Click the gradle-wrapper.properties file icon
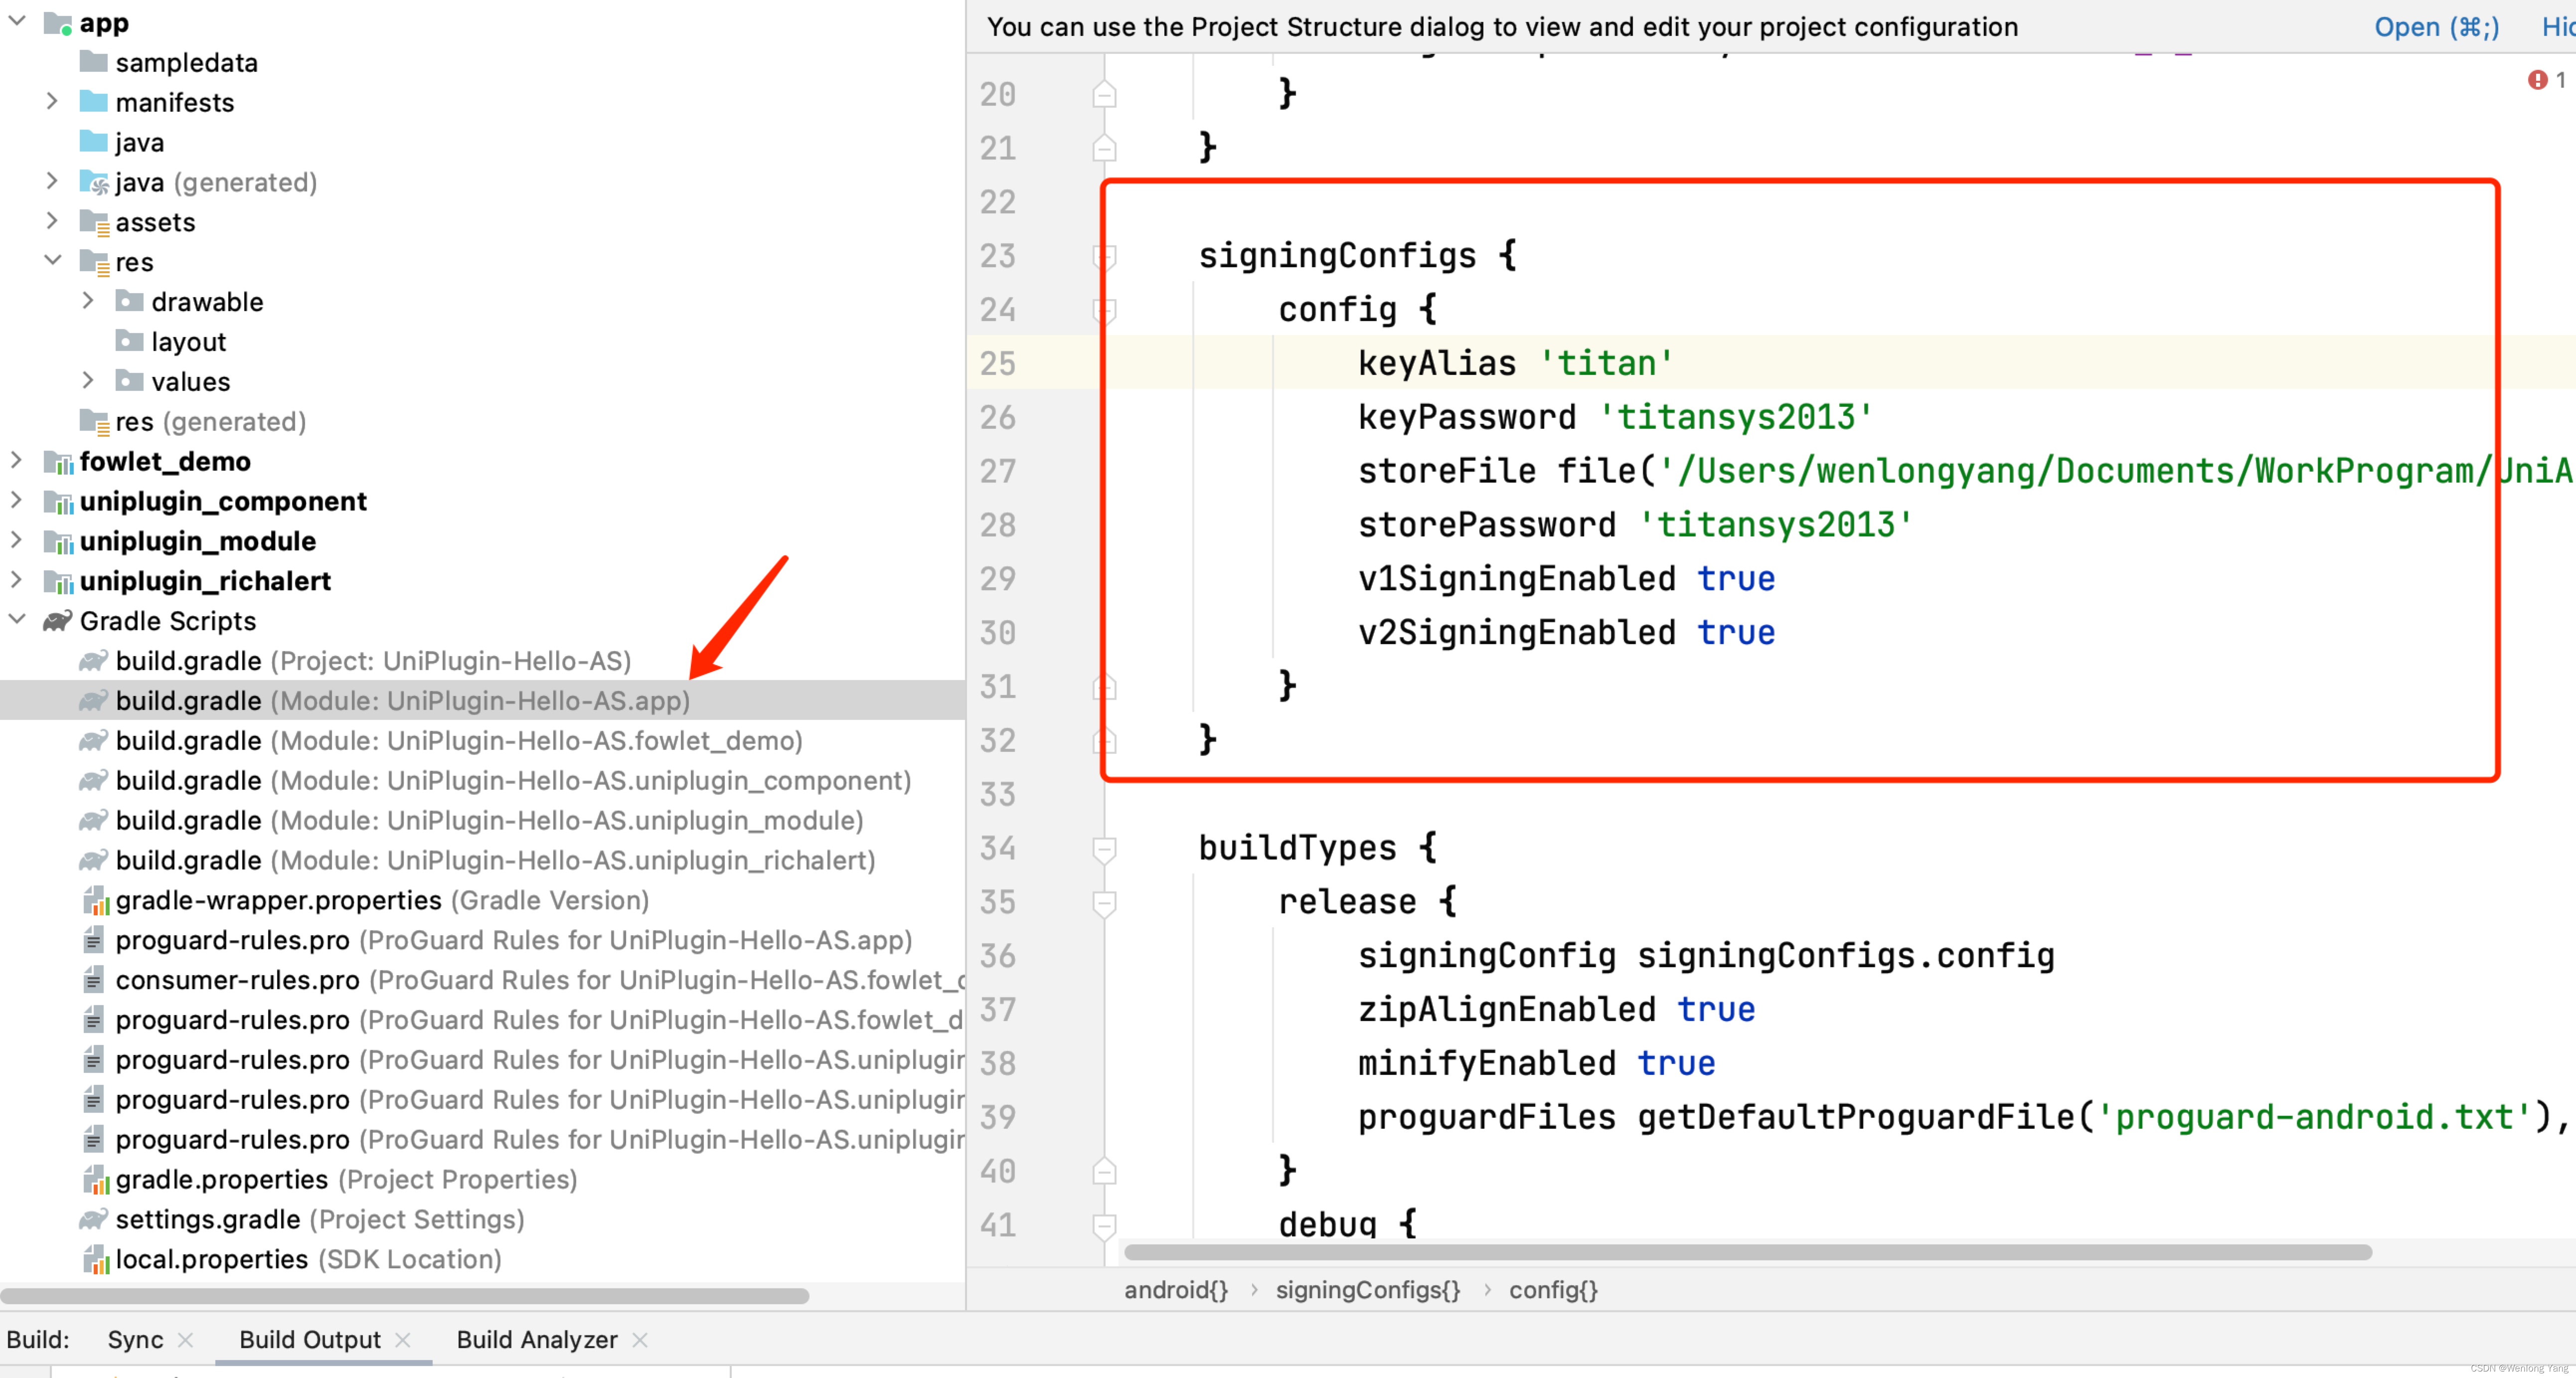2576x1378 pixels. pyautogui.click(x=95, y=901)
